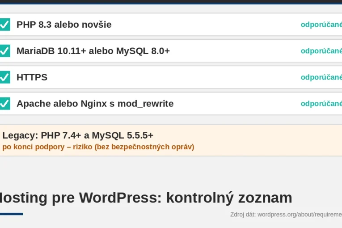The width and height of the screenshot is (342, 228).
Task: Click the 'odporúčané' label in the HTTPS row
Action: click(321, 77)
